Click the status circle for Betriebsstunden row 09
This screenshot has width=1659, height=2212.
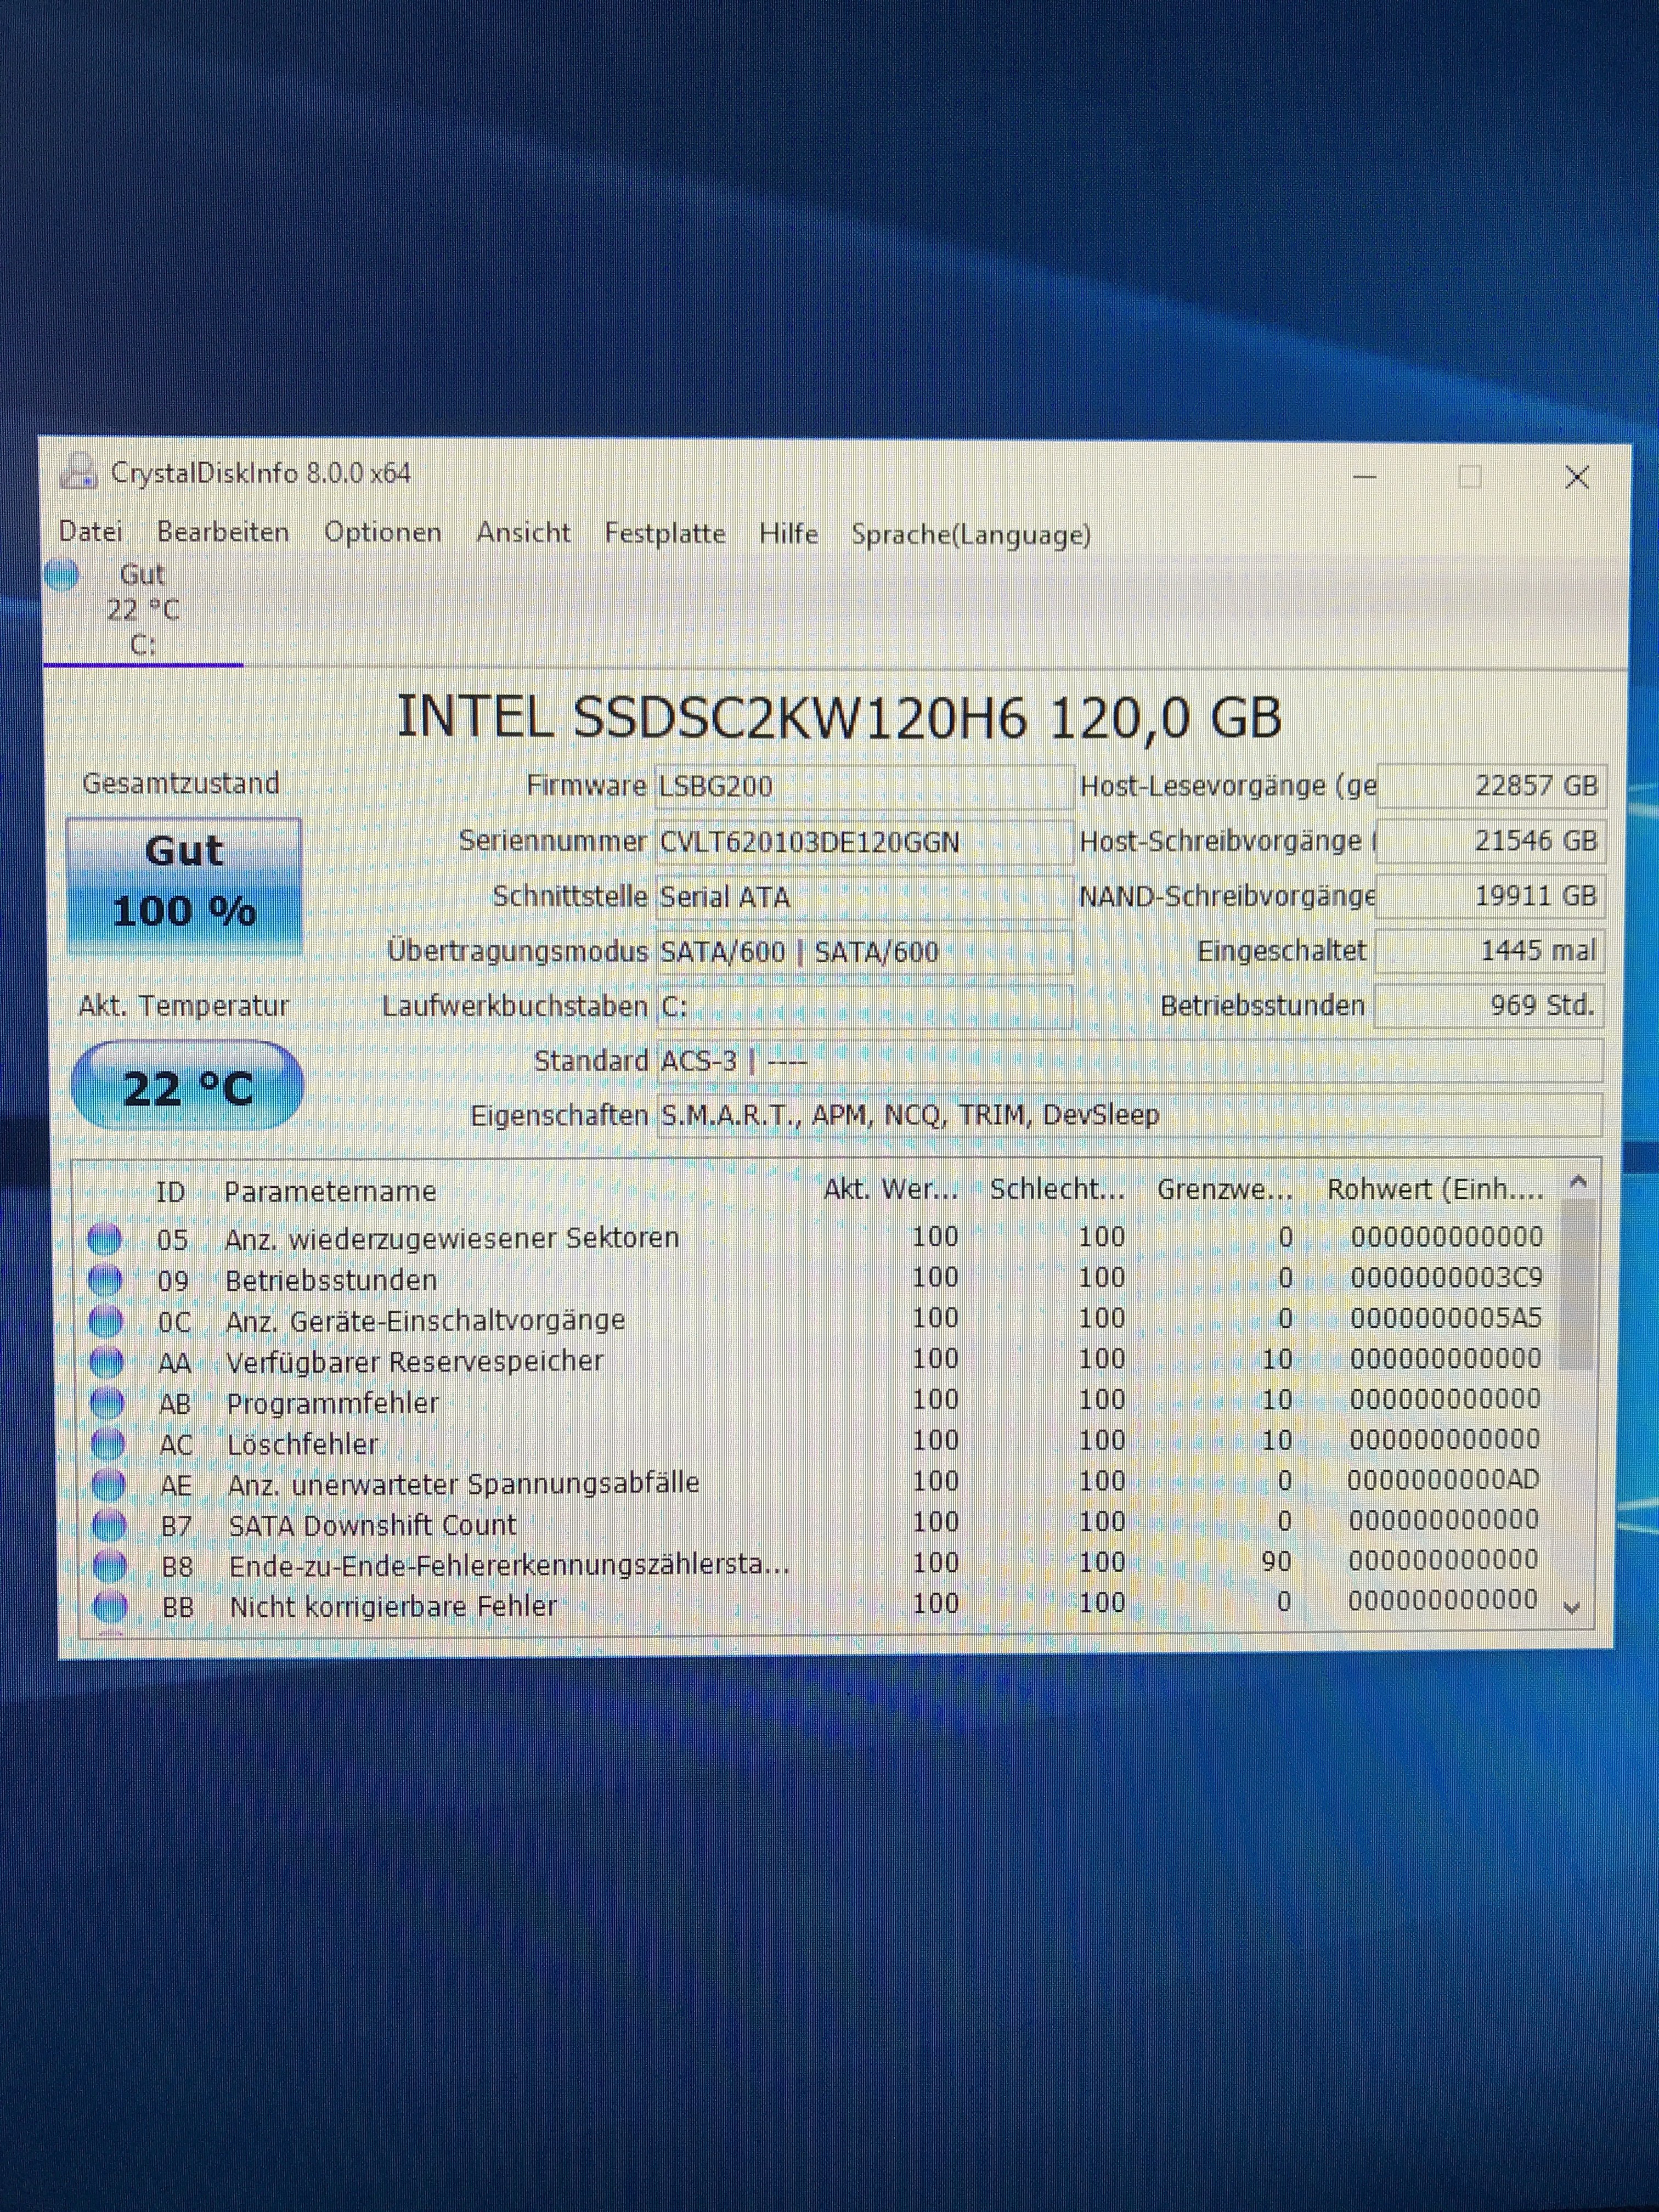tap(105, 1280)
